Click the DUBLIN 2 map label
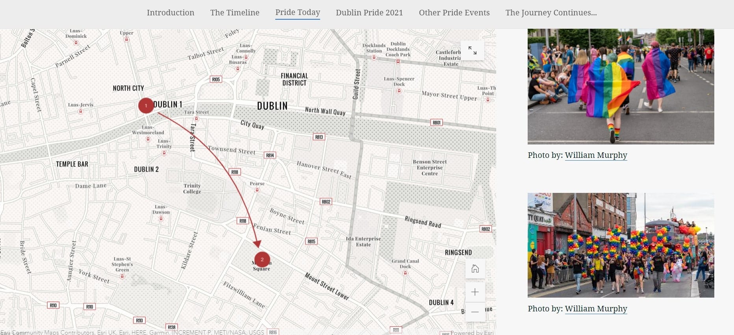 coord(146,169)
